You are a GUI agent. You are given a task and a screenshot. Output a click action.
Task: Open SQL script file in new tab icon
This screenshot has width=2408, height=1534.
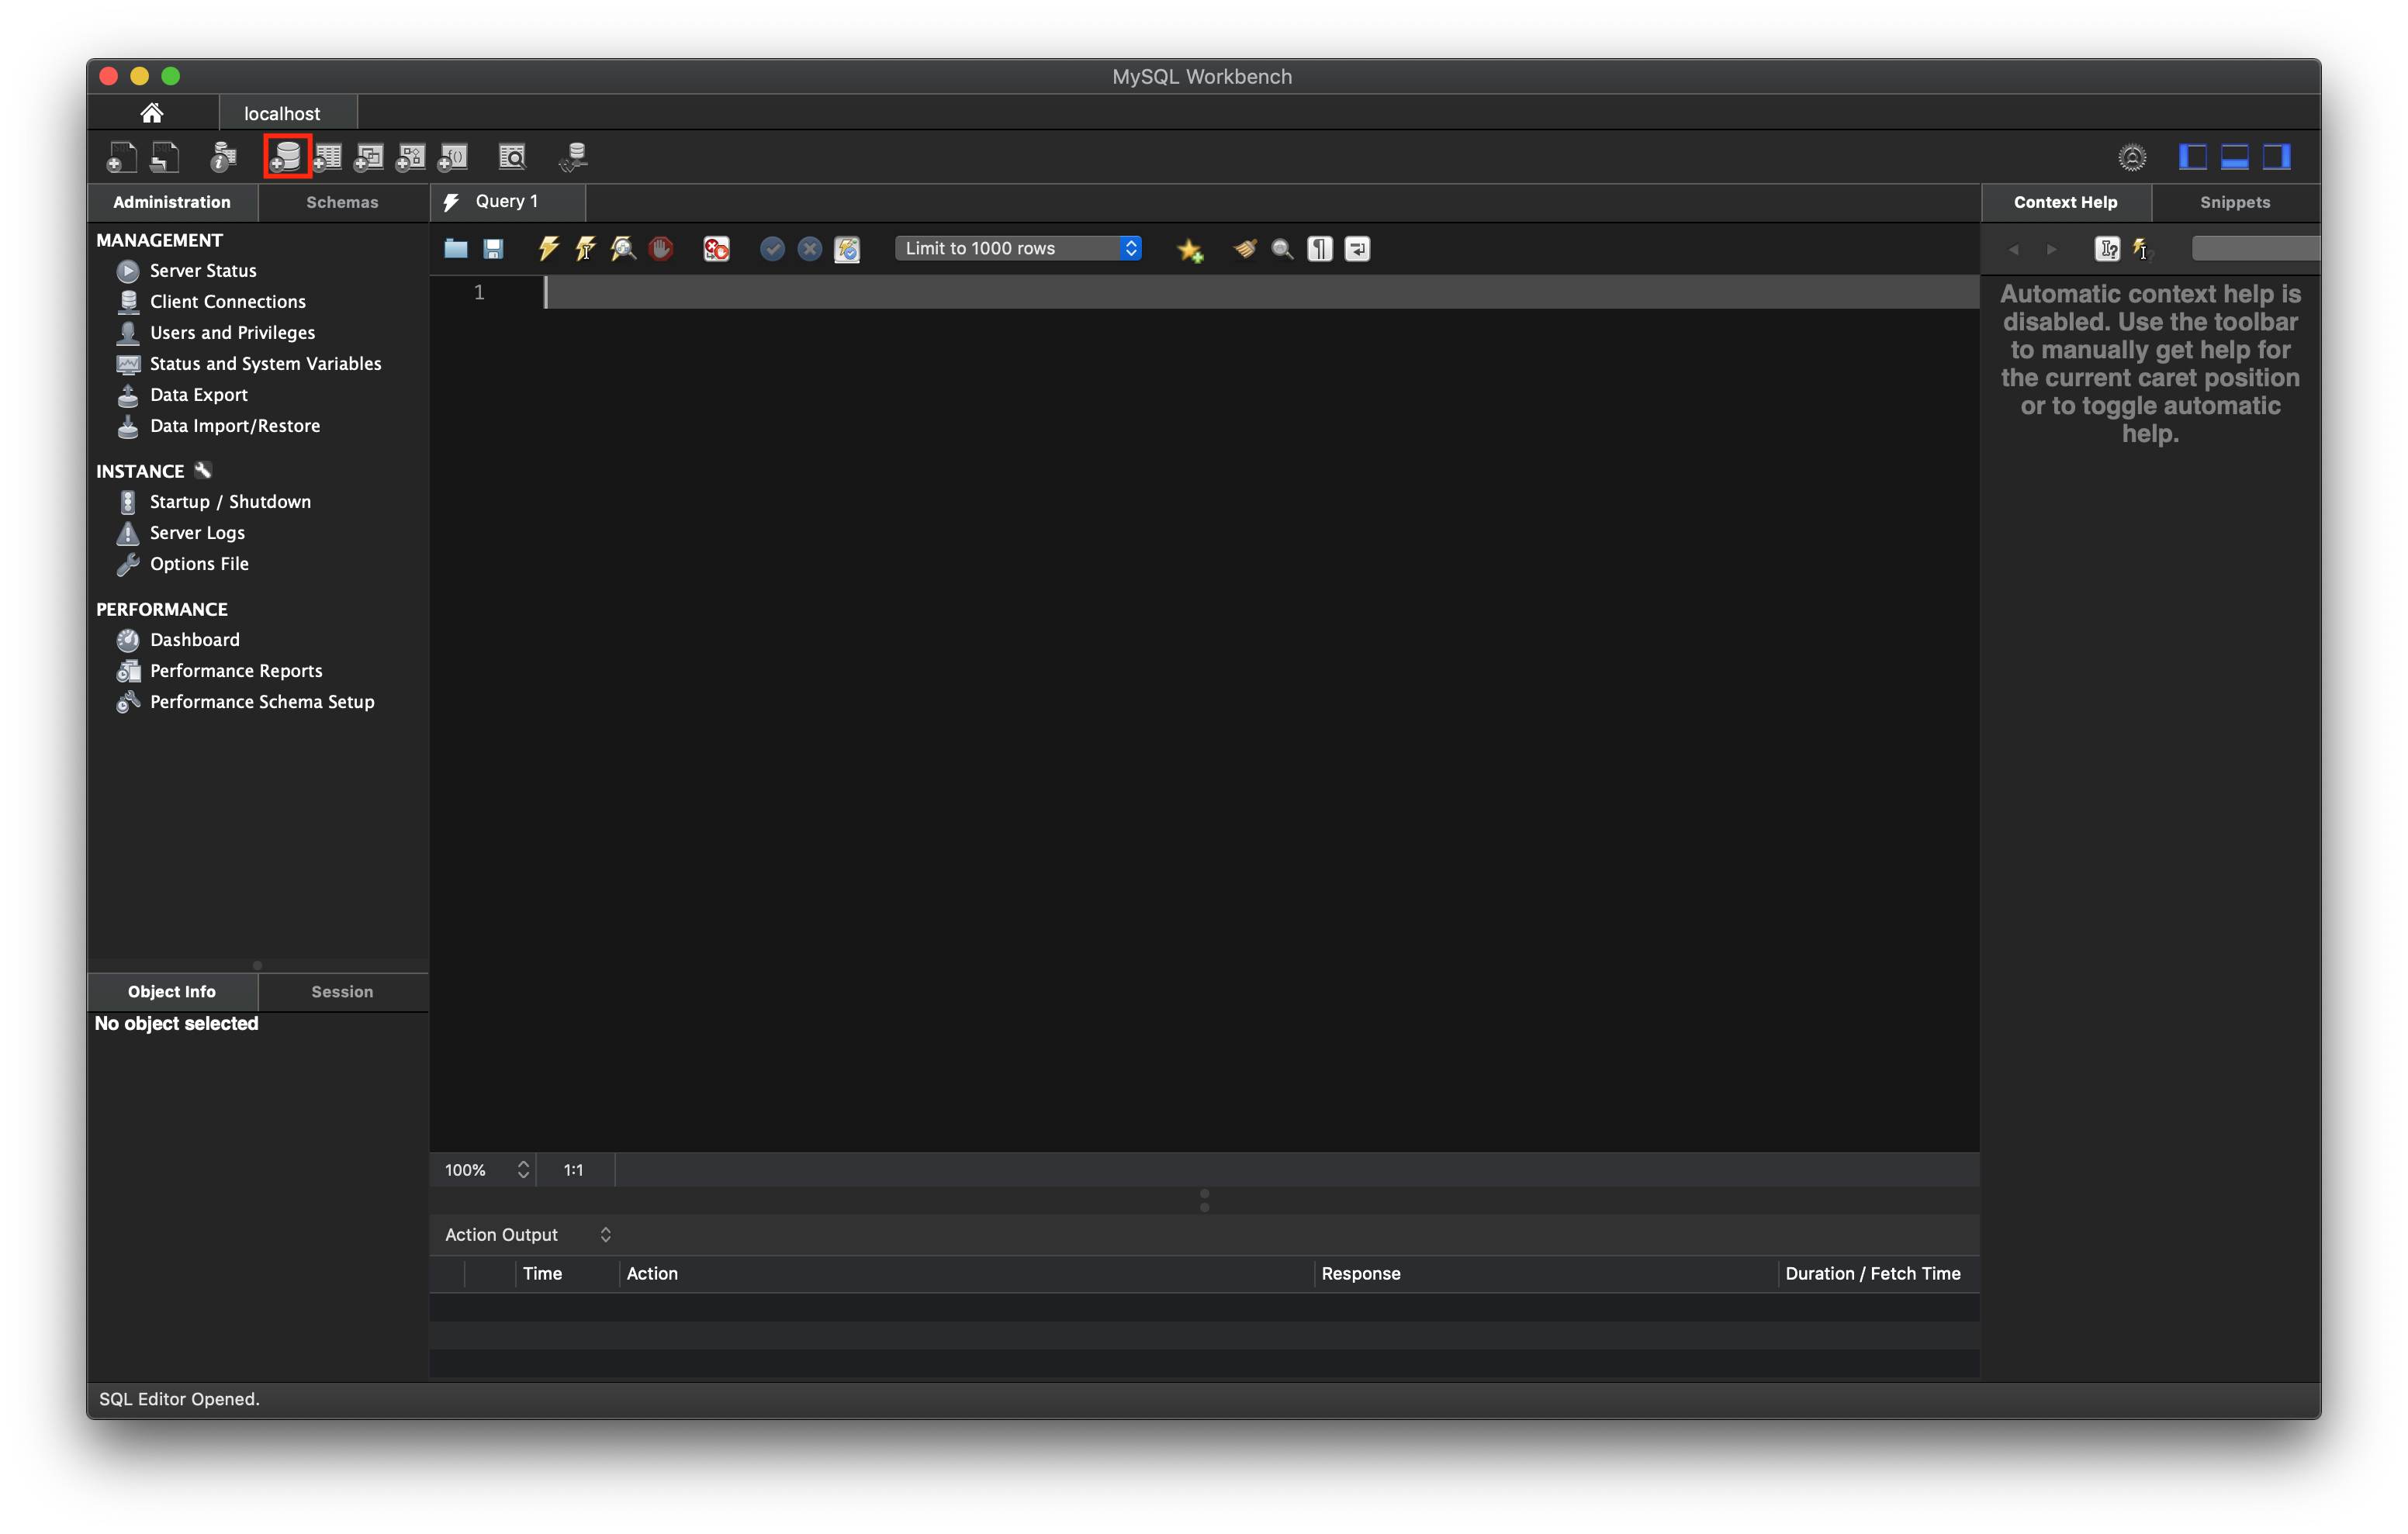[165, 157]
